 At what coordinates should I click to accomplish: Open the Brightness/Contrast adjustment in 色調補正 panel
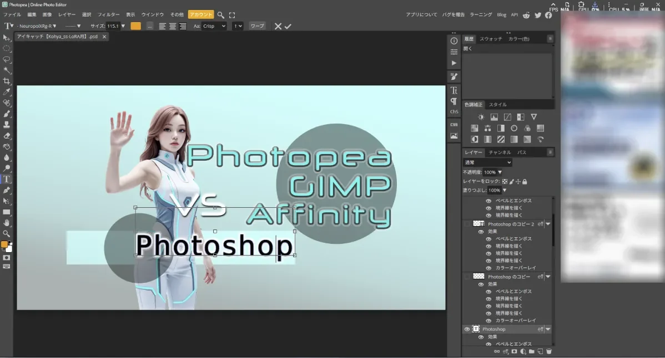481,117
